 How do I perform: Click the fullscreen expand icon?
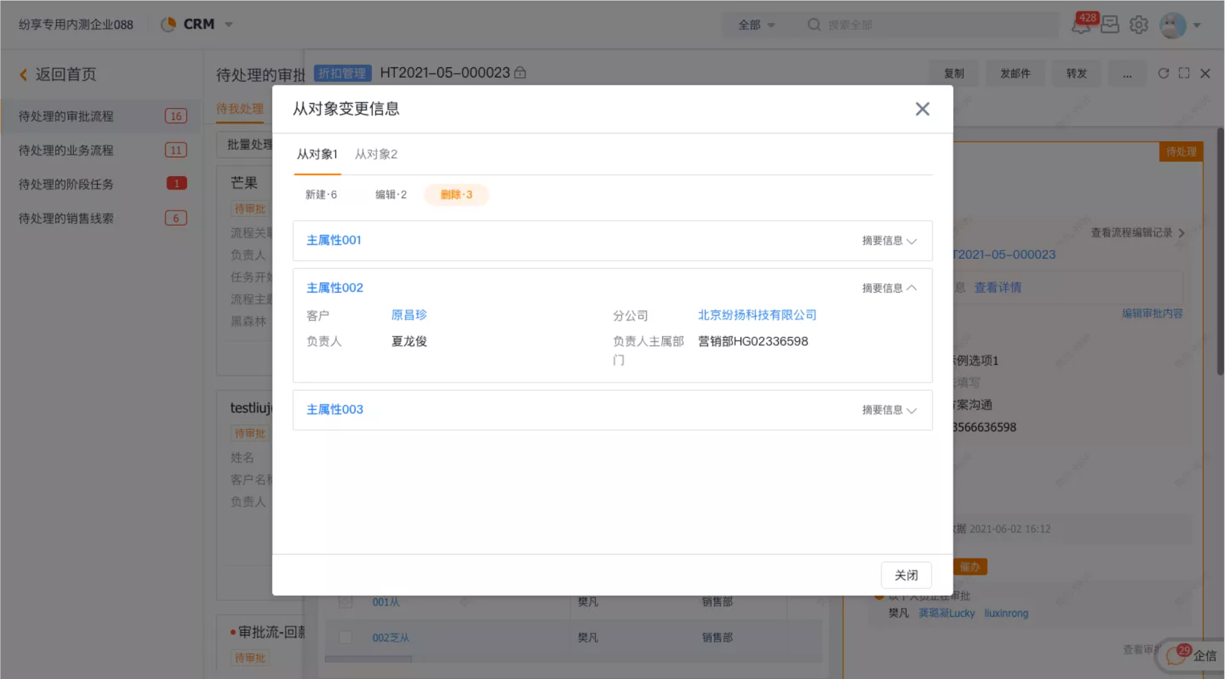[1184, 74]
